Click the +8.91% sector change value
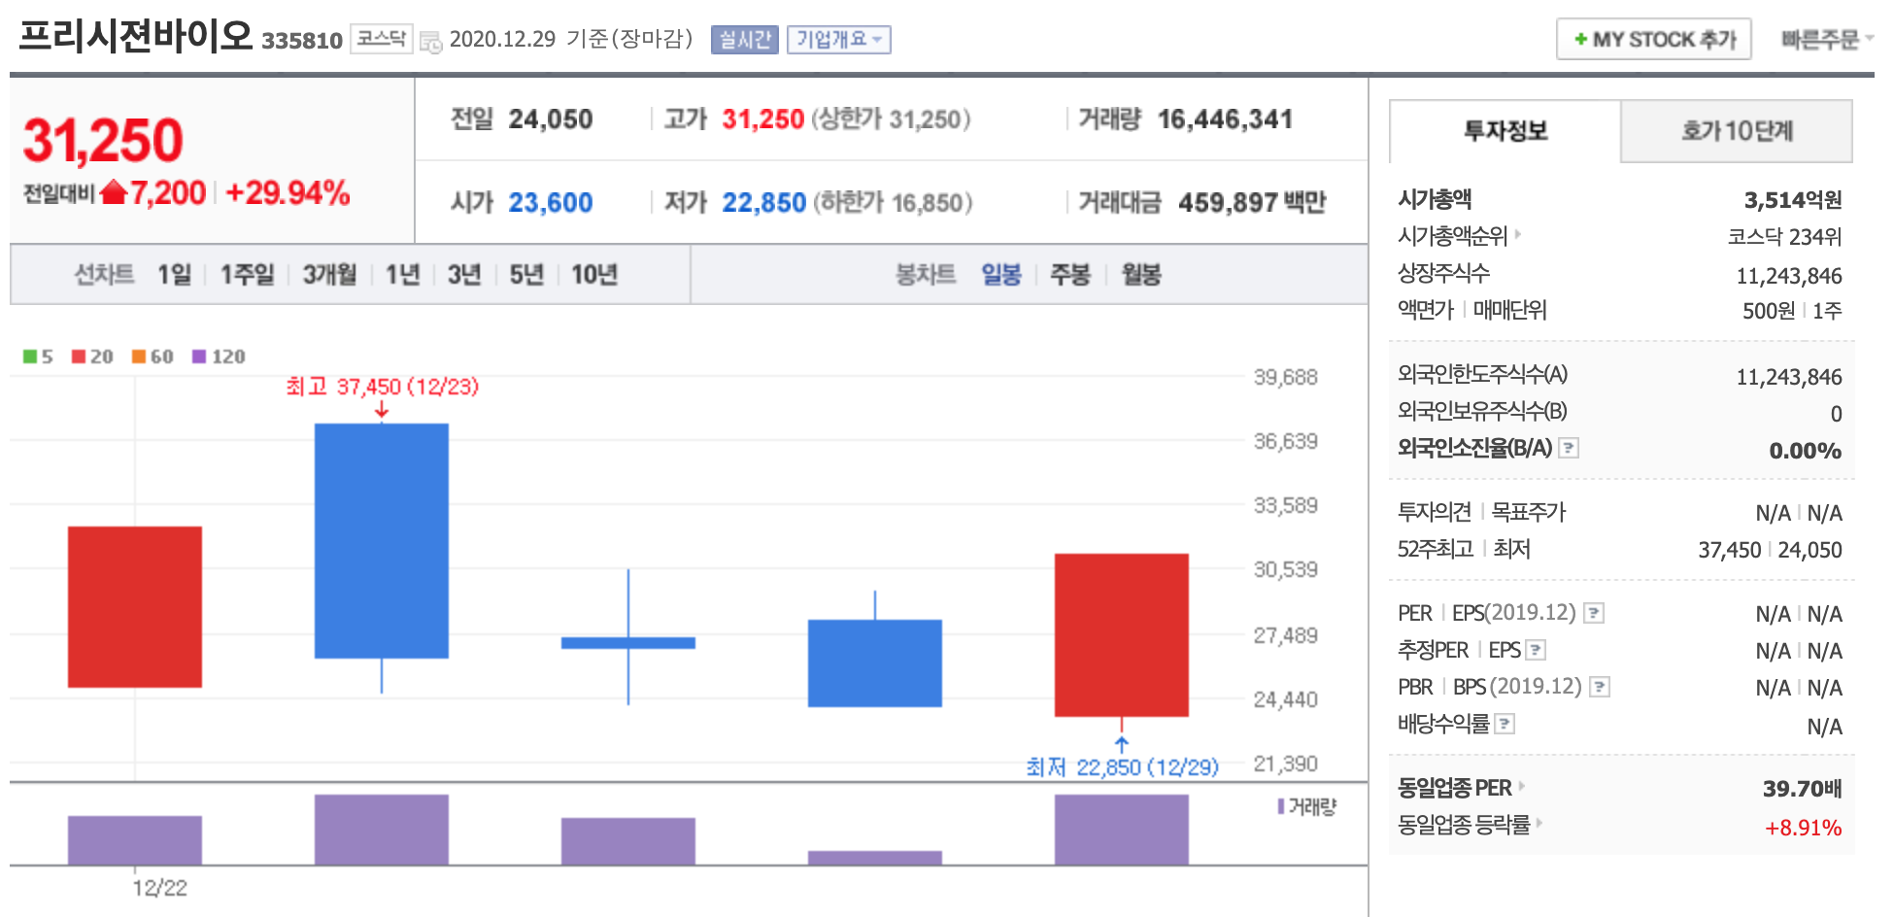Viewport: 1894px width, 917px height. coord(1804,828)
